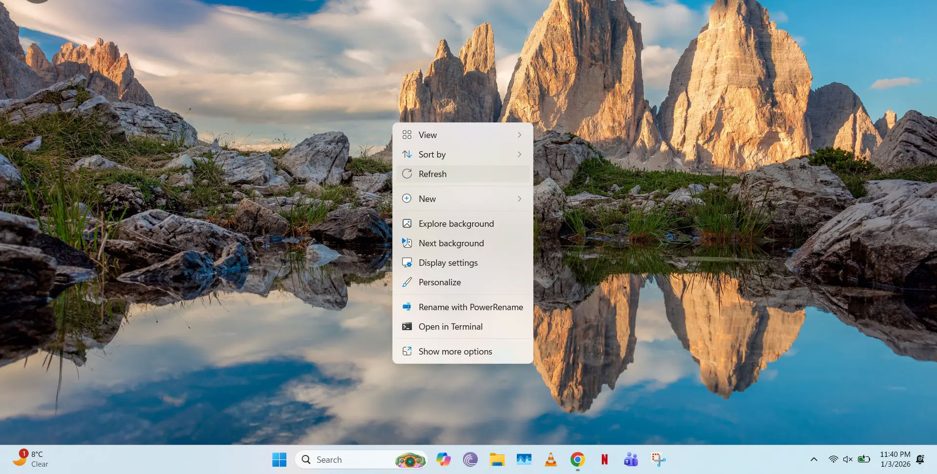
Task: Open the Netflix app
Action: click(604, 459)
